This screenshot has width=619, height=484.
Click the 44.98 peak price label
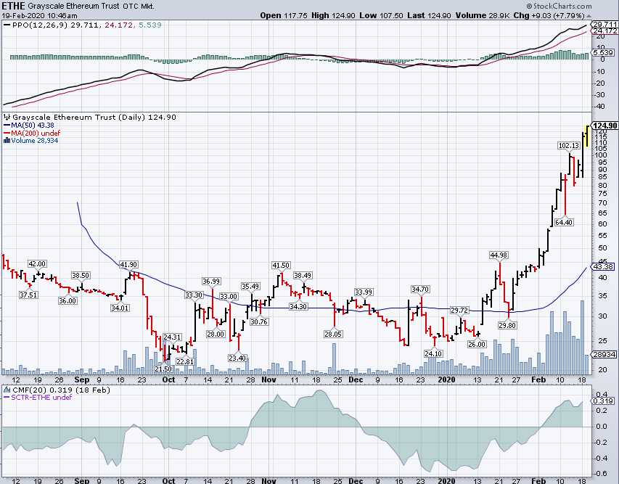click(499, 255)
